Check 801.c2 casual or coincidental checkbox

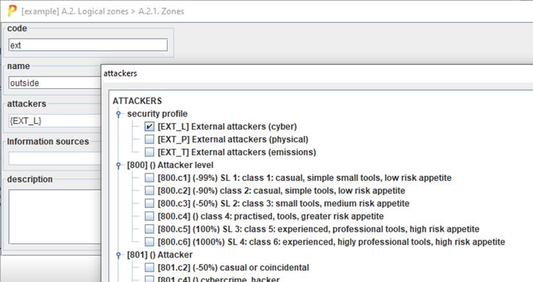150,267
